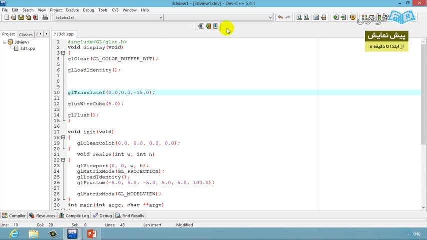Click the glFrustum call on line 26

click(x=145, y=183)
